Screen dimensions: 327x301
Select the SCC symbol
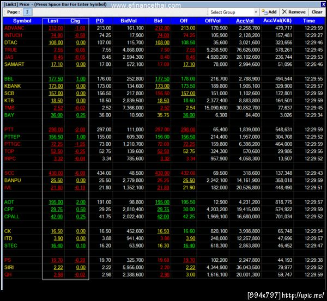9,173
